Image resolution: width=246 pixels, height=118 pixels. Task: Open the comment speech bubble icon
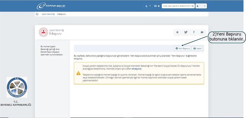202,32
